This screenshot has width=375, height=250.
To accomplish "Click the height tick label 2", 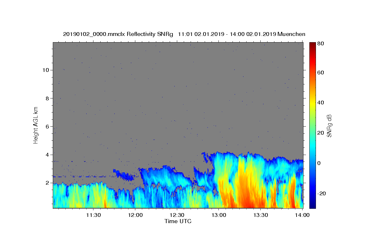I will click(47, 183).
